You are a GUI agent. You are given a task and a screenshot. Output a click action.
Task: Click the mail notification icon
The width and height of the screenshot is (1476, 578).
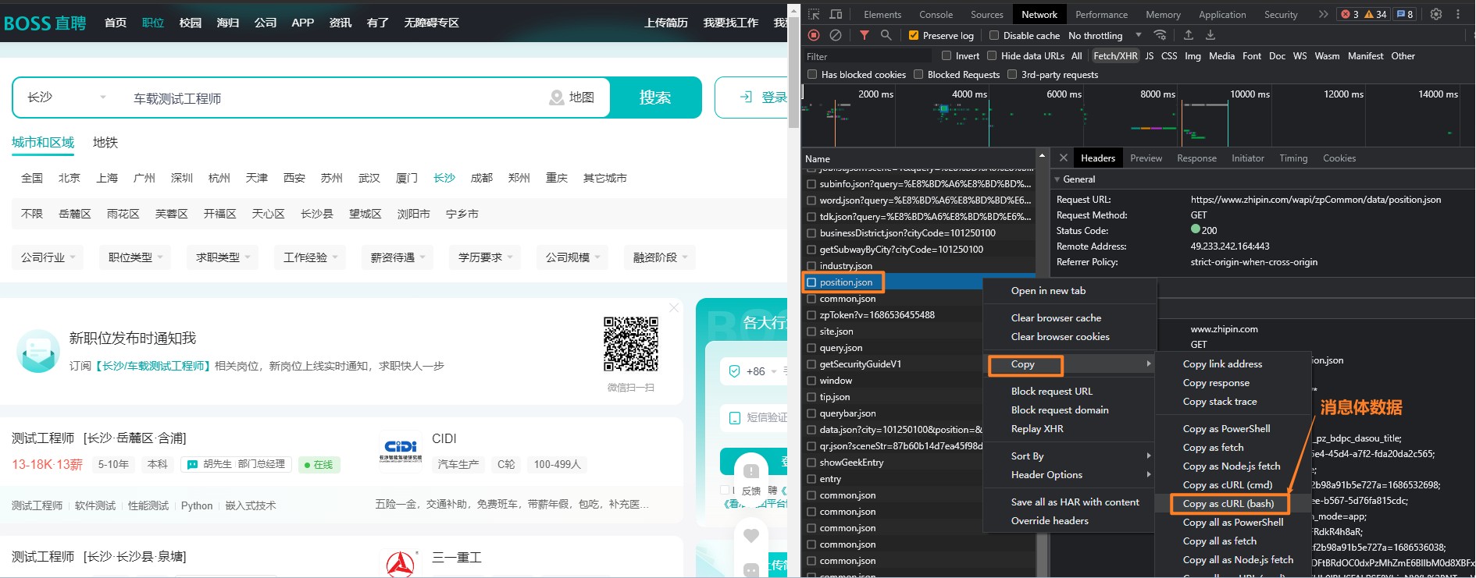coord(38,351)
